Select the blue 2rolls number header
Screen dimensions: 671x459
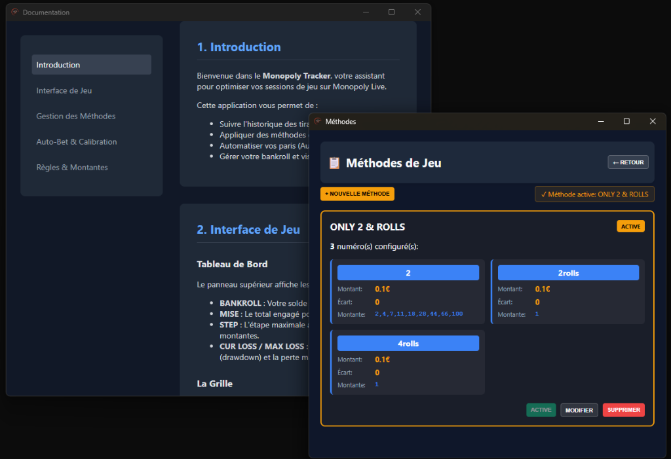click(568, 273)
